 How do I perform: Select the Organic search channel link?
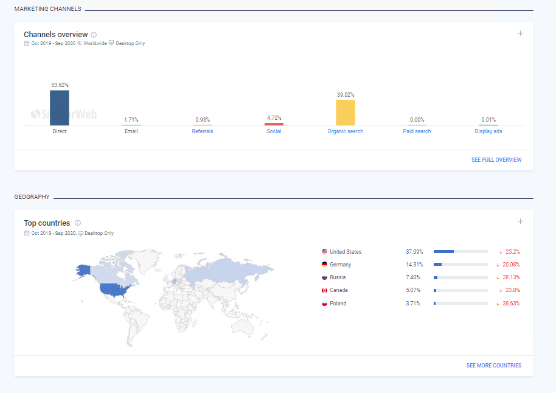click(345, 131)
